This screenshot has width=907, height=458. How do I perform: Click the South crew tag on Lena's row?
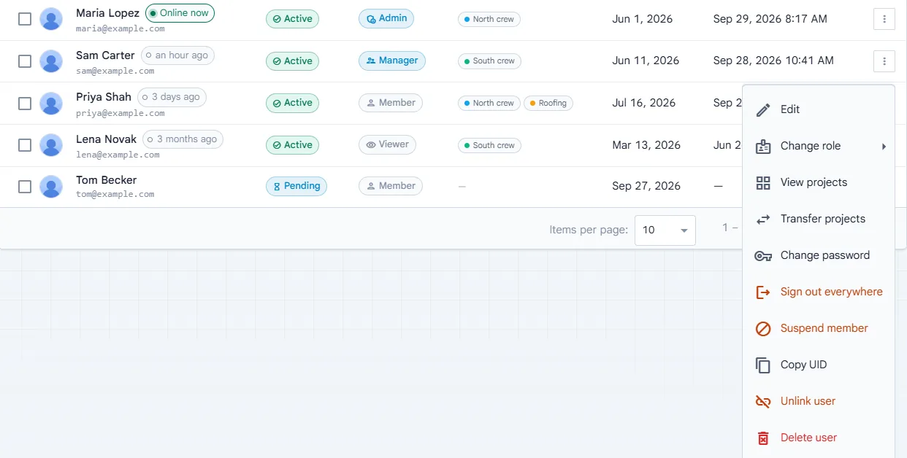pyautogui.click(x=489, y=144)
